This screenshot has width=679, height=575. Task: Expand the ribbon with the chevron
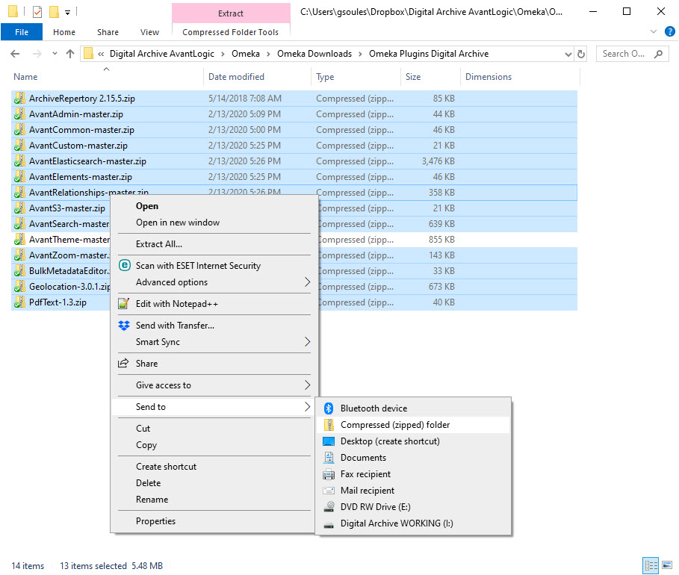[x=654, y=31]
